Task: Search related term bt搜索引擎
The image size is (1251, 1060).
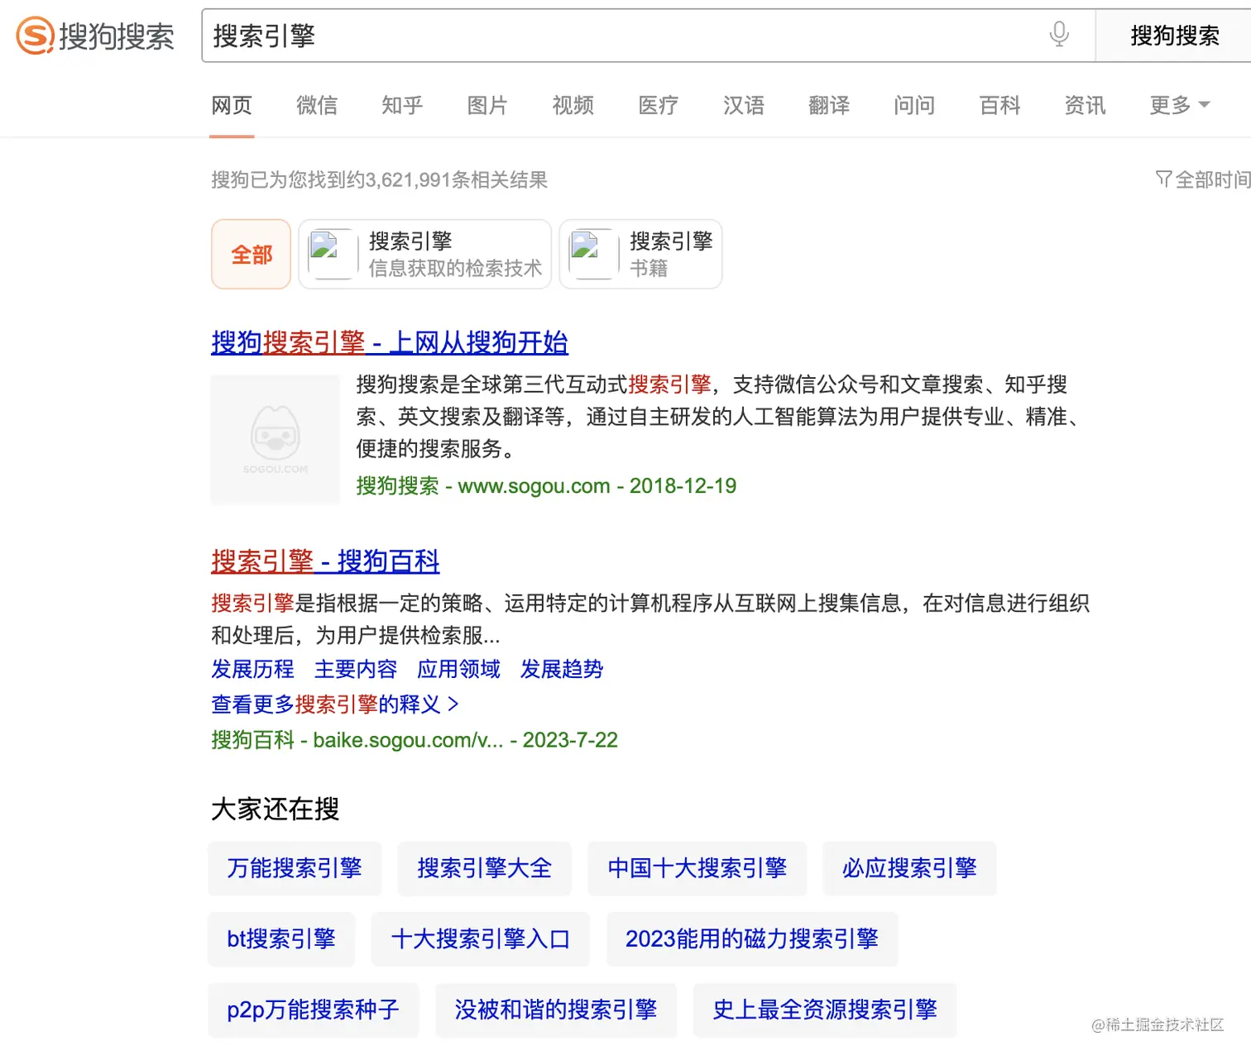Action: [281, 939]
